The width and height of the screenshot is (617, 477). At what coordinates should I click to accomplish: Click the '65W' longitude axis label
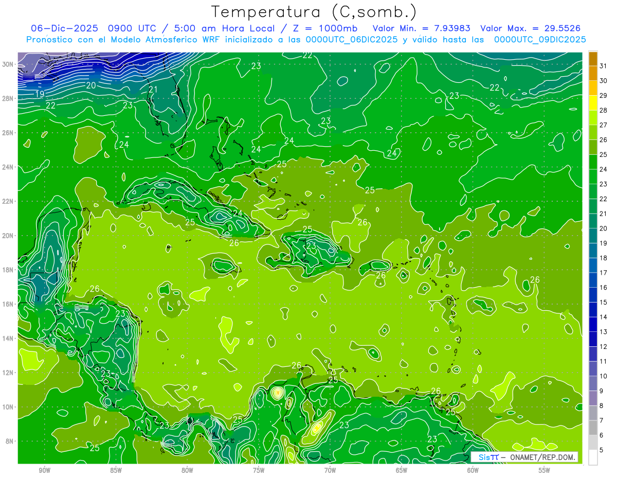(402, 470)
